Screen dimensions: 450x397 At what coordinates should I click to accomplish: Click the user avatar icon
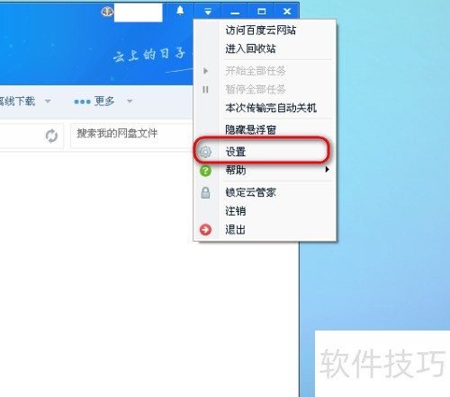click(x=107, y=12)
